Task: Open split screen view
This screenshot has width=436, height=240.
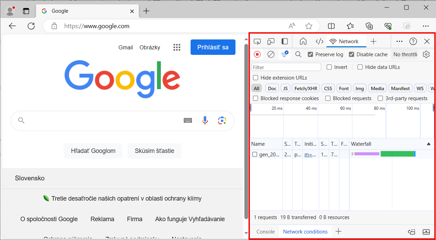Action: point(331,26)
